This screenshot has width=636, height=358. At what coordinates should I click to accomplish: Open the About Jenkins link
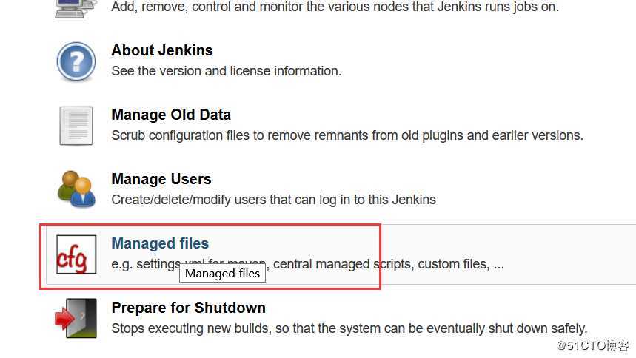coord(161,50)
